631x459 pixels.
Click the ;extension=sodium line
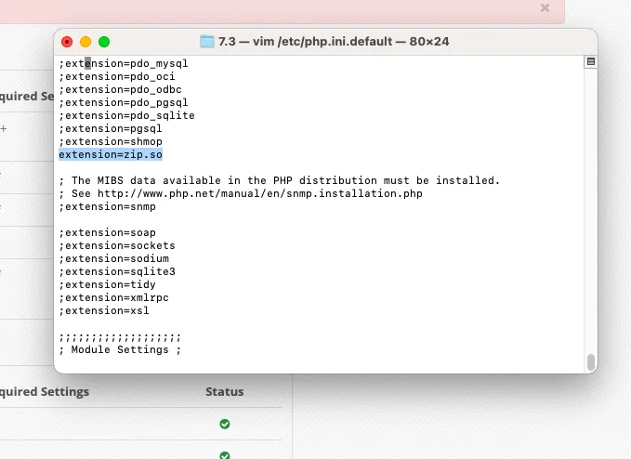[114, 258]
